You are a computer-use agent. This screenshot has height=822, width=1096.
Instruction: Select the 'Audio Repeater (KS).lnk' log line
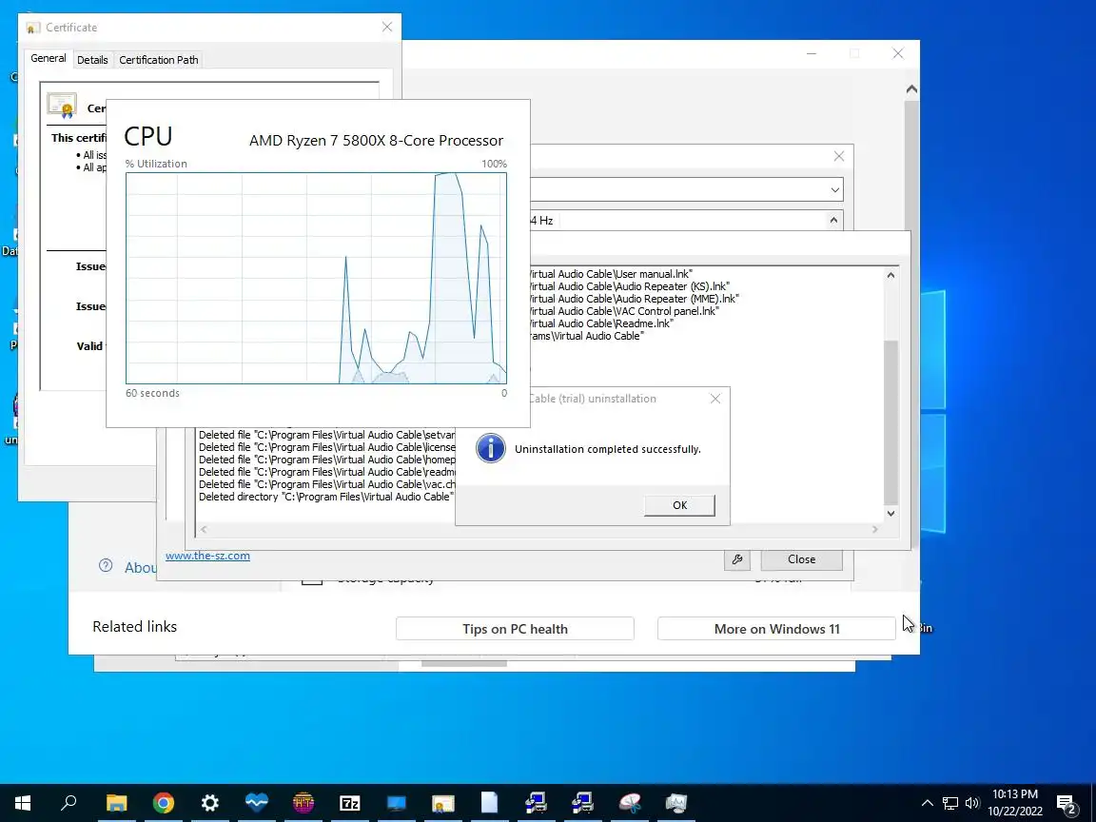[x=629, y=286]
